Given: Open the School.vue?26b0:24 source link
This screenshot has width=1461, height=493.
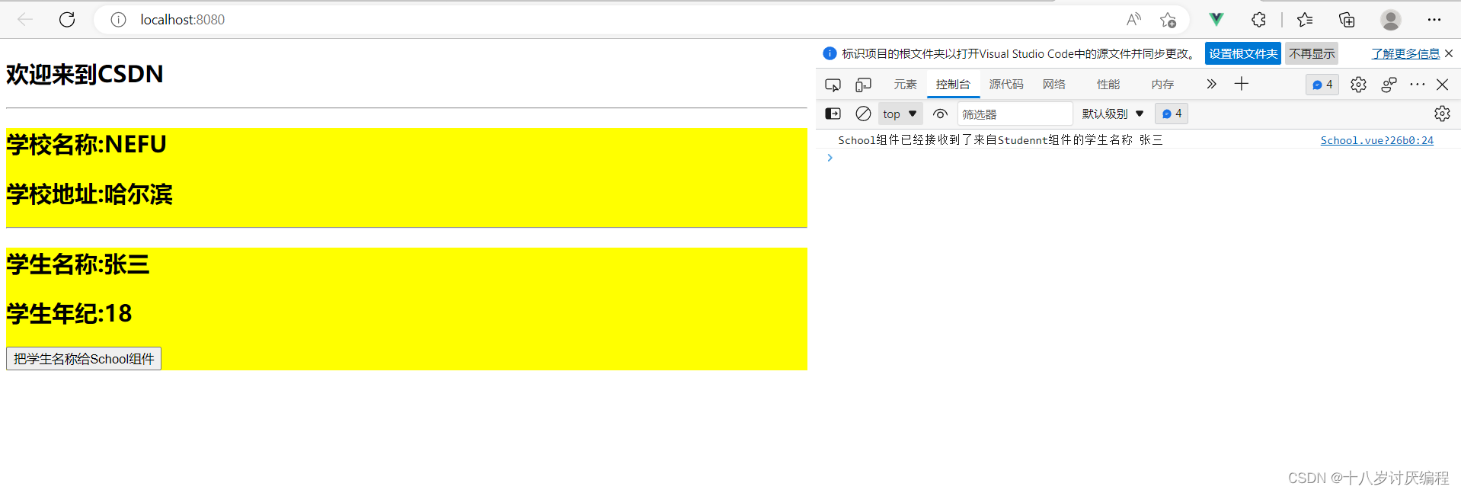Looking at the screenshot, I should [x=1376, y=140].
